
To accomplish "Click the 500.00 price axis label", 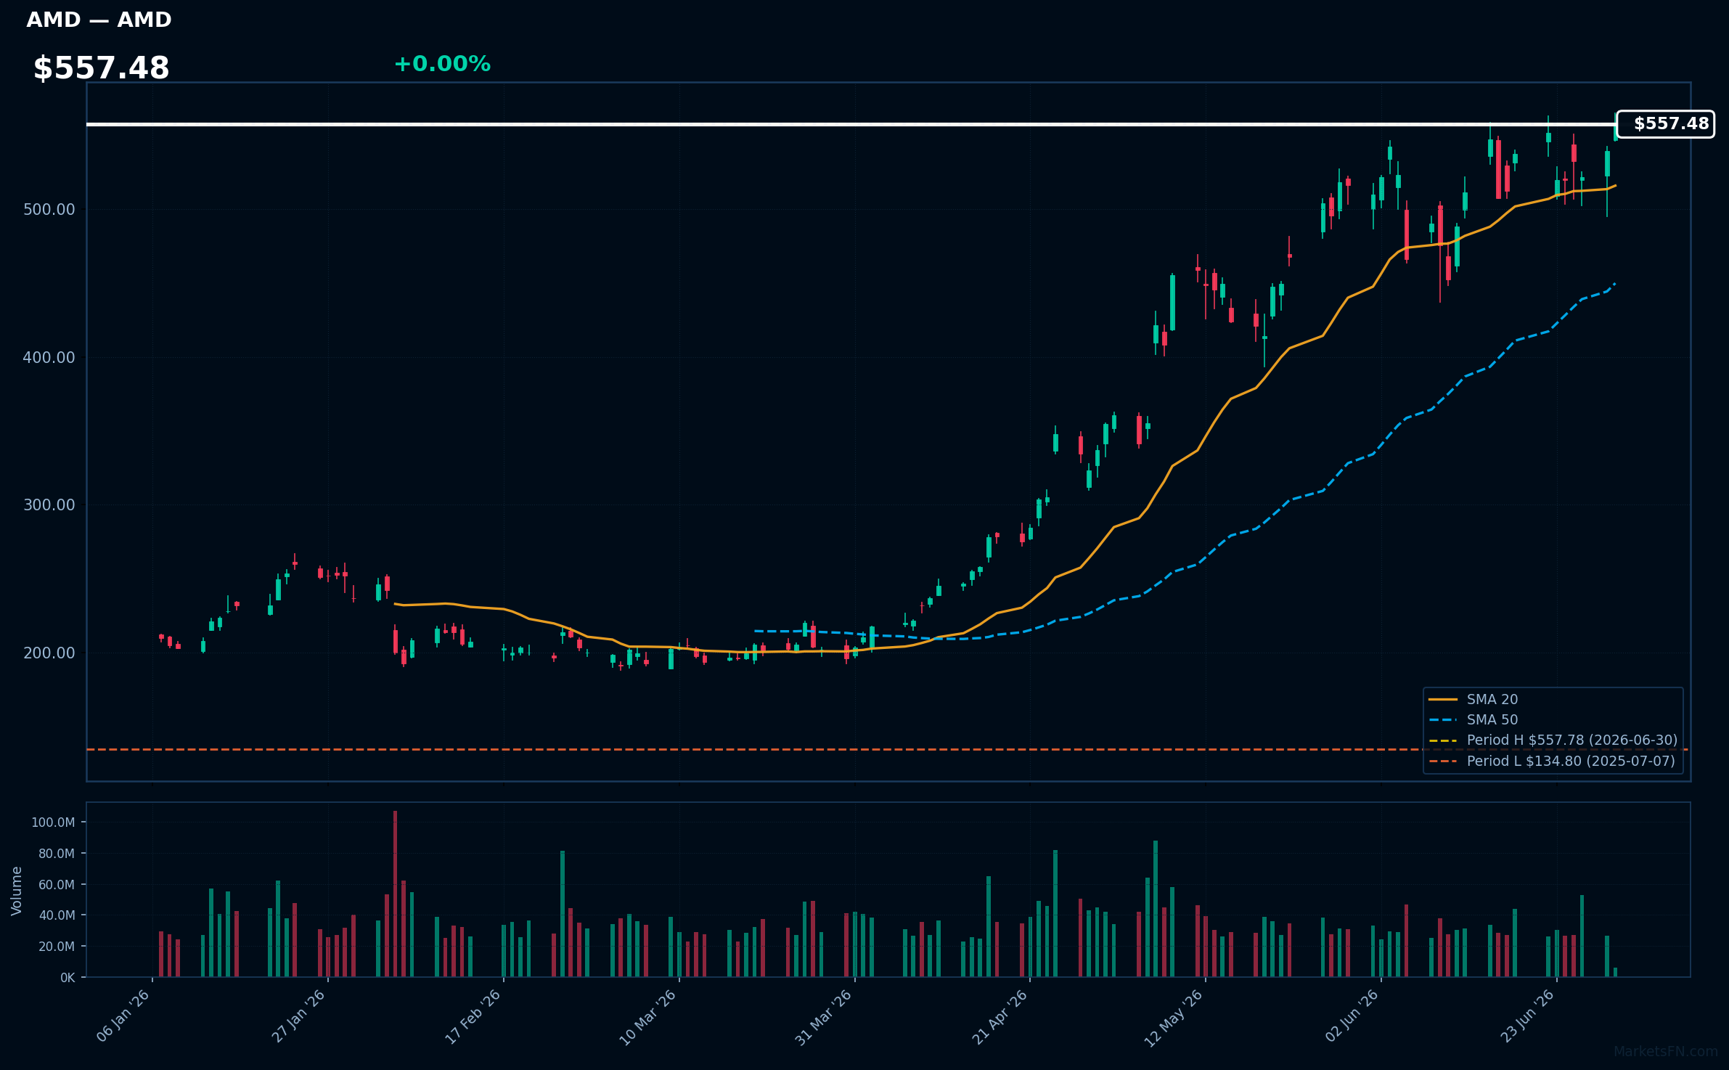I will point(49,210).
